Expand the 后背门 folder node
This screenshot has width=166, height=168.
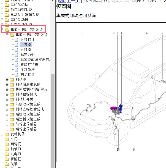[x=2, y=144]
